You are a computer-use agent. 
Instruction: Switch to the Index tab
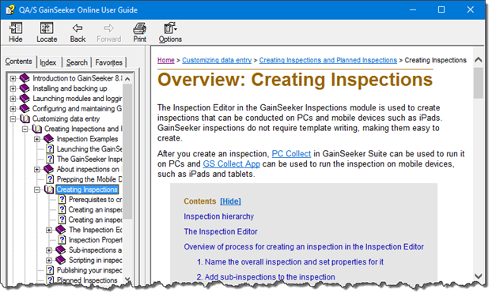click(x=48, y=62)
